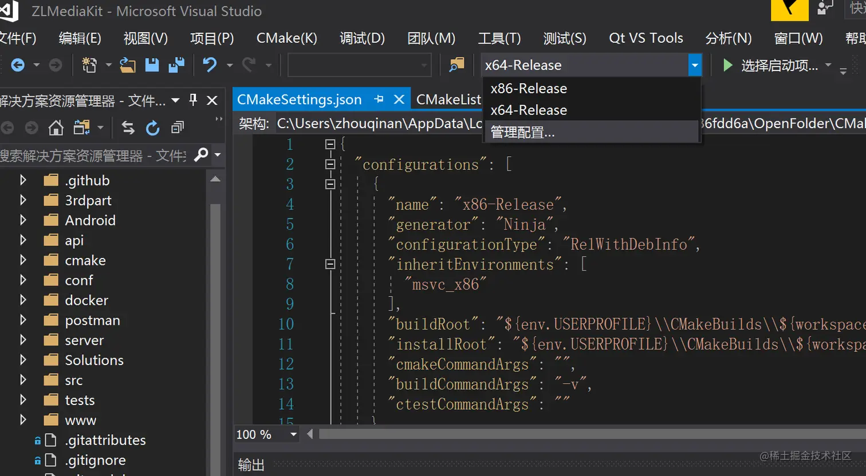Open the Undo history dropdown arrow
This screenshot has height=476, width=866.
[x=230, y=65]
